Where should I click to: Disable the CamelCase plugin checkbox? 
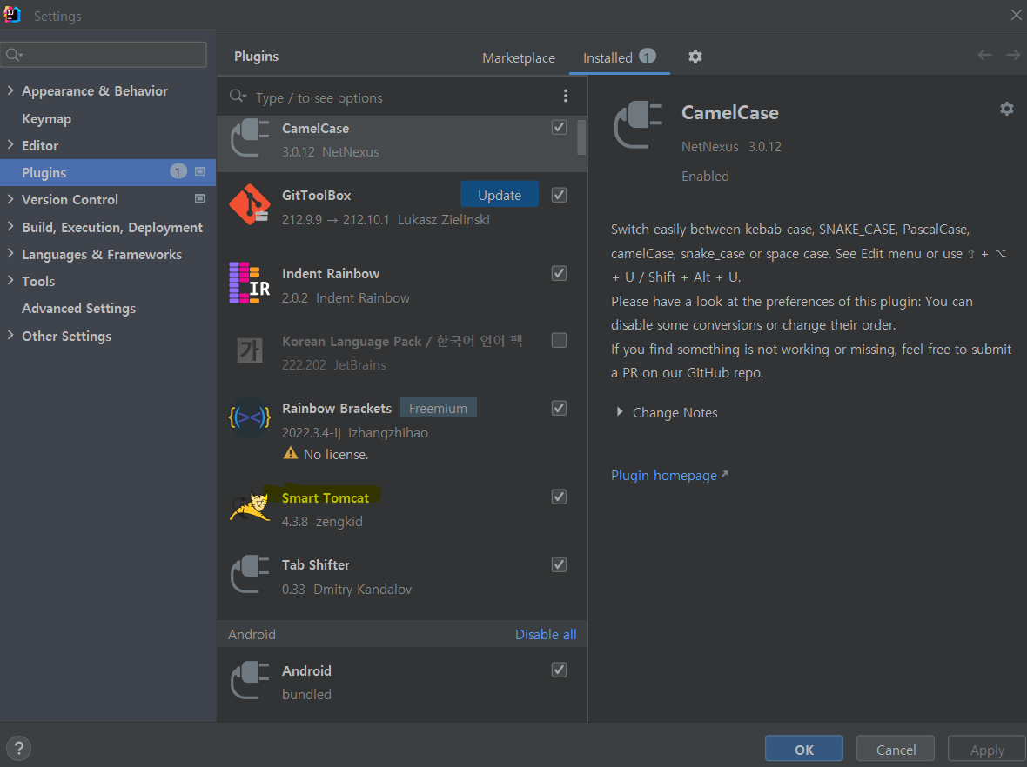click(559, 127)
